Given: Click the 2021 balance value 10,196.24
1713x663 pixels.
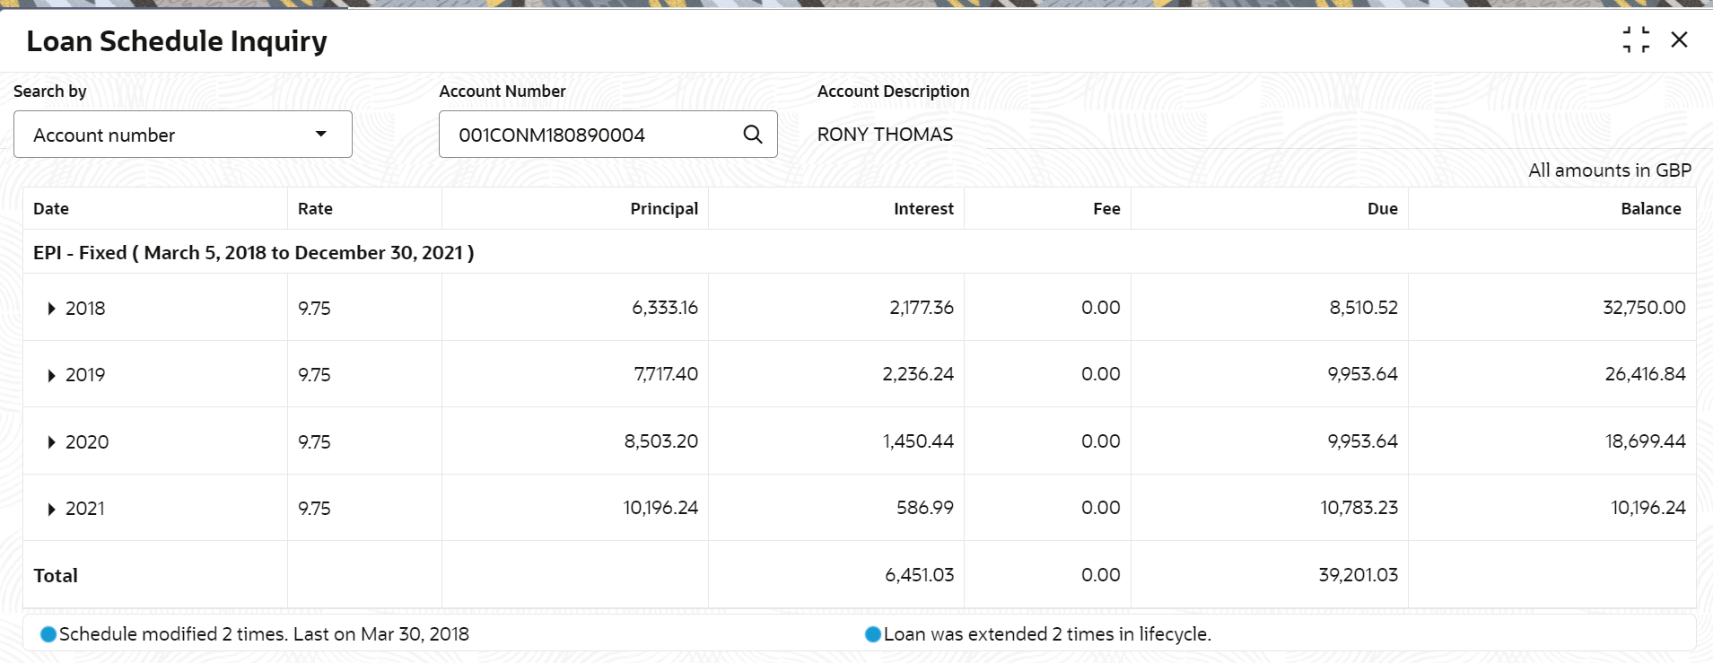Looking at the screenshot, I should click(1648, 508).
